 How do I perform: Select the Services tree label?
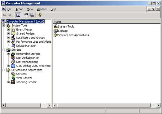click(21, 74)
